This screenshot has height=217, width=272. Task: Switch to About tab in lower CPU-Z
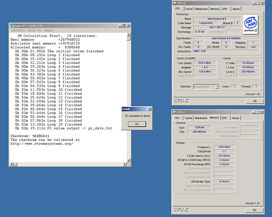(235, 118)
